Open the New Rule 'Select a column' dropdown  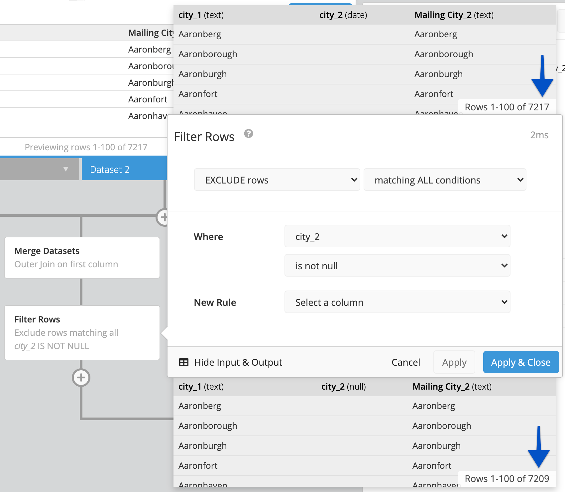pos(397,302)
